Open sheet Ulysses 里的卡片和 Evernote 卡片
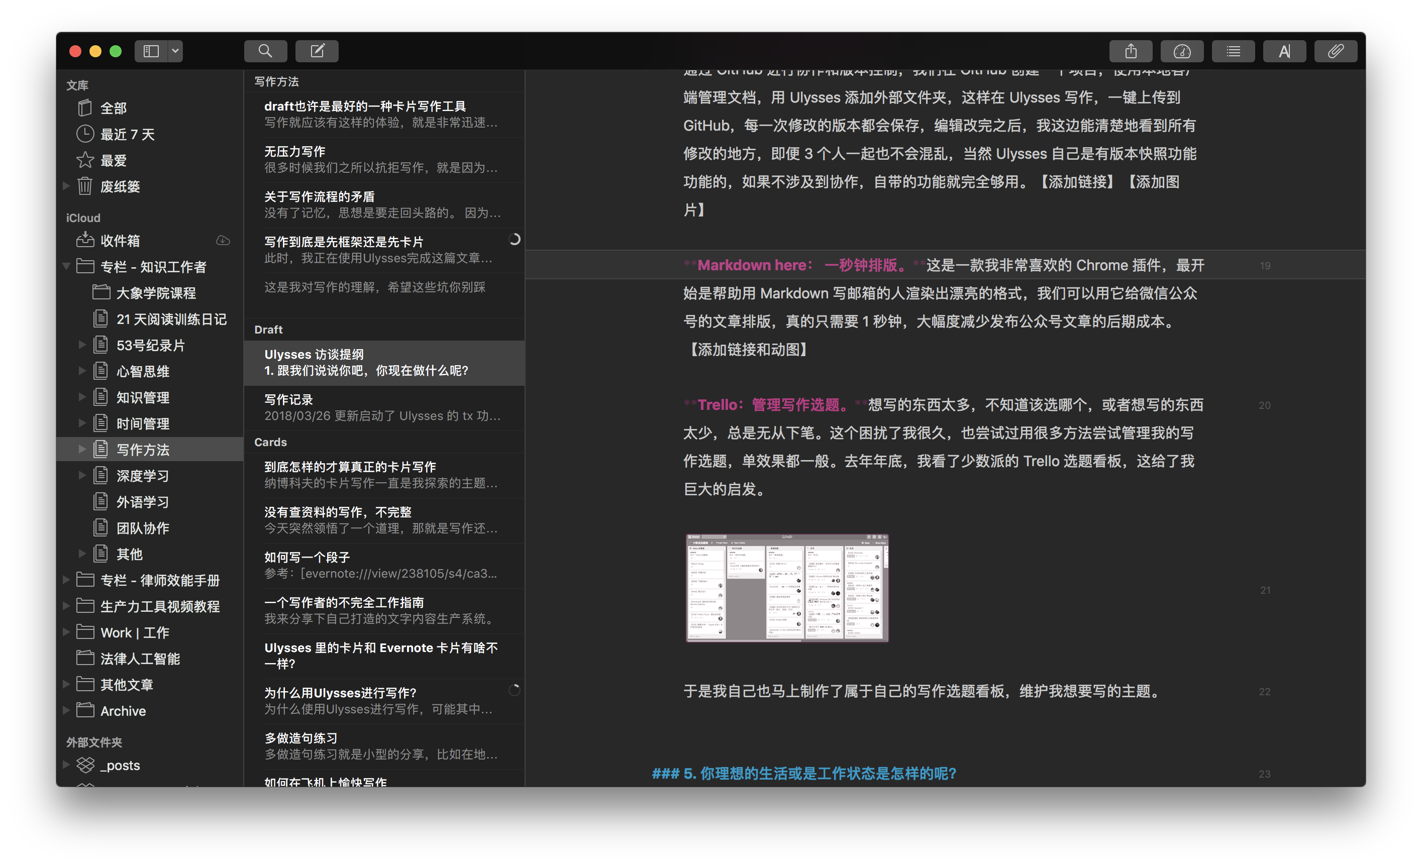This screenshot has height=867, width=1422. [x=384, y=656]
